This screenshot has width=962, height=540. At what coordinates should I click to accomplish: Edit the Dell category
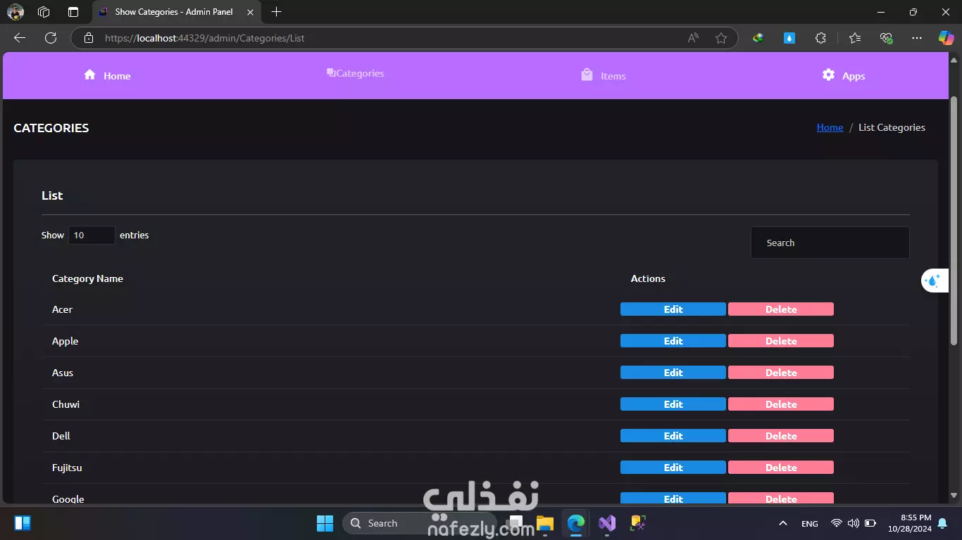point(673,436)
